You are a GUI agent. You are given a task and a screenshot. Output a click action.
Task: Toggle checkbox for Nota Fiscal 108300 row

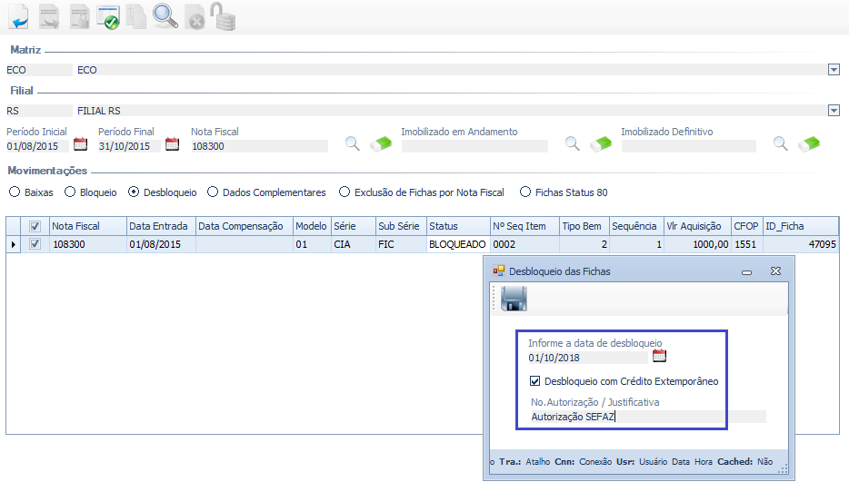pyautogui.click(x=35, y=244)
